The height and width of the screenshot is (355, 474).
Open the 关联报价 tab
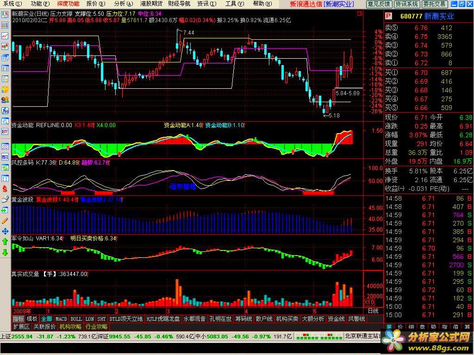pos(44,327)
